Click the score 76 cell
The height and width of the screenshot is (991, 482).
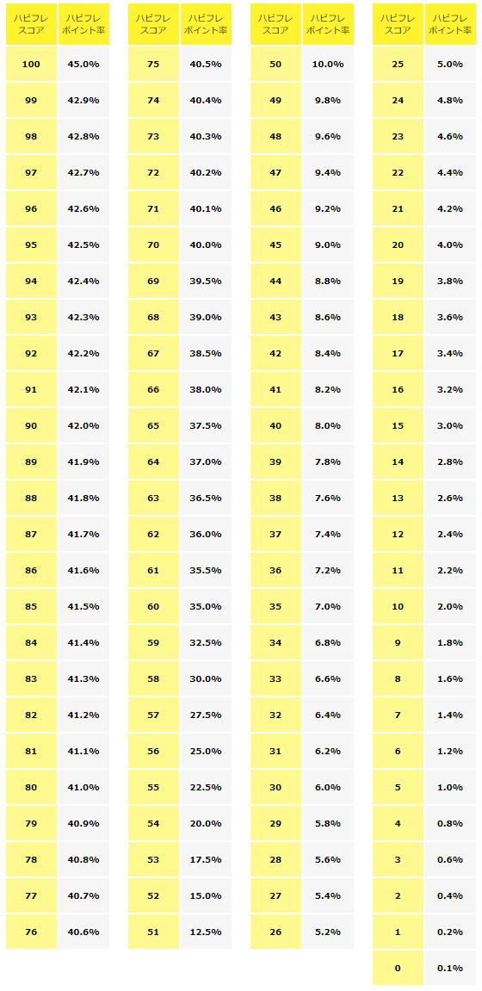point(31,932)
